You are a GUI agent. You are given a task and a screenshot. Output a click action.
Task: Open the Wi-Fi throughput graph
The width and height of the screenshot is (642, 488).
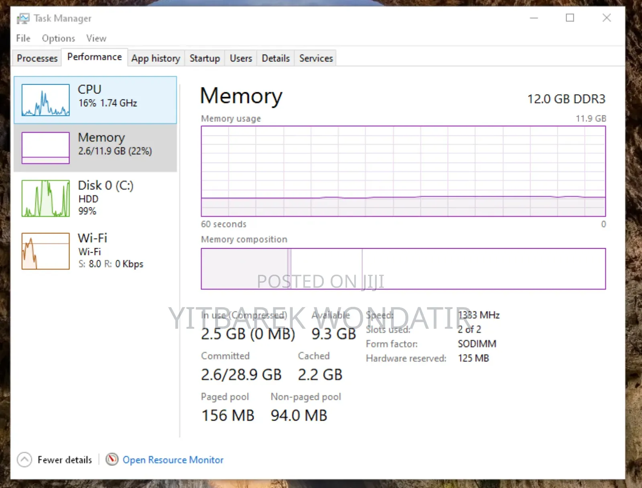45,251
